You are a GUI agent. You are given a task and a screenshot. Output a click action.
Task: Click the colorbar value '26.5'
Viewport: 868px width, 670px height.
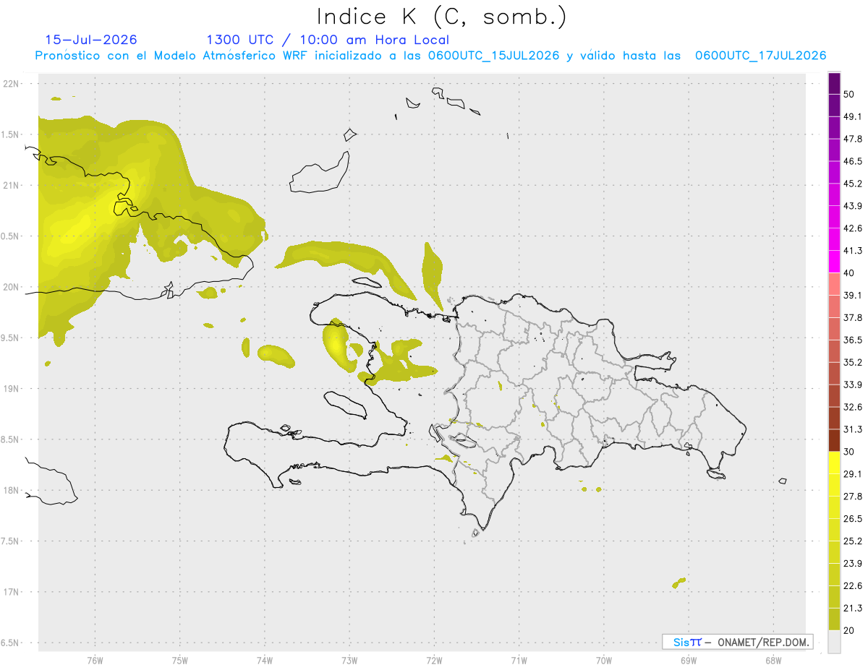[x=853, y=519]
